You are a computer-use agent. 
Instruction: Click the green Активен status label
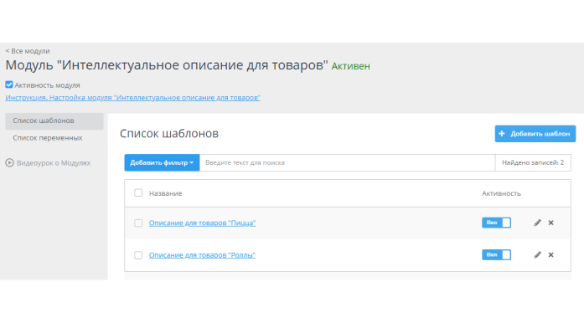pyautogui.click(x=350, y=66)
